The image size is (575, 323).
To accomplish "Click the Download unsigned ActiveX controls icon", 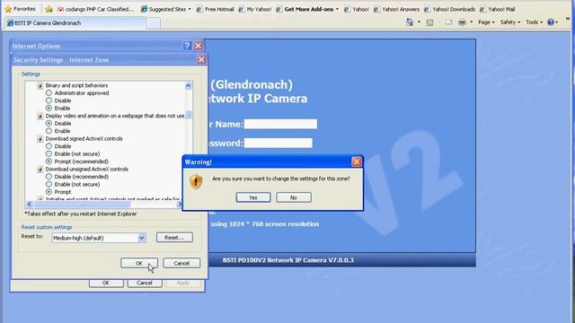I will [x=40, y=170].
